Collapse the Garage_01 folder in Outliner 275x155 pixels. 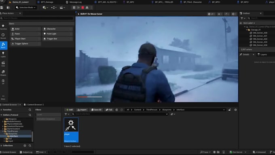(x=247, y=30)
